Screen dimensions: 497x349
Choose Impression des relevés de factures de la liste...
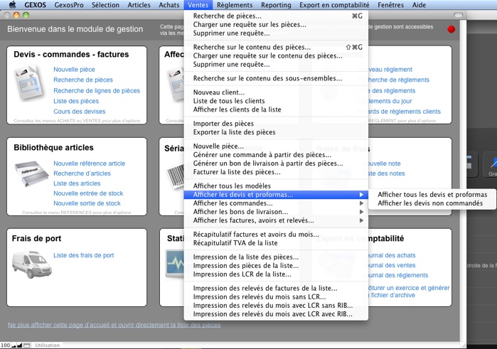click(276, 288)
